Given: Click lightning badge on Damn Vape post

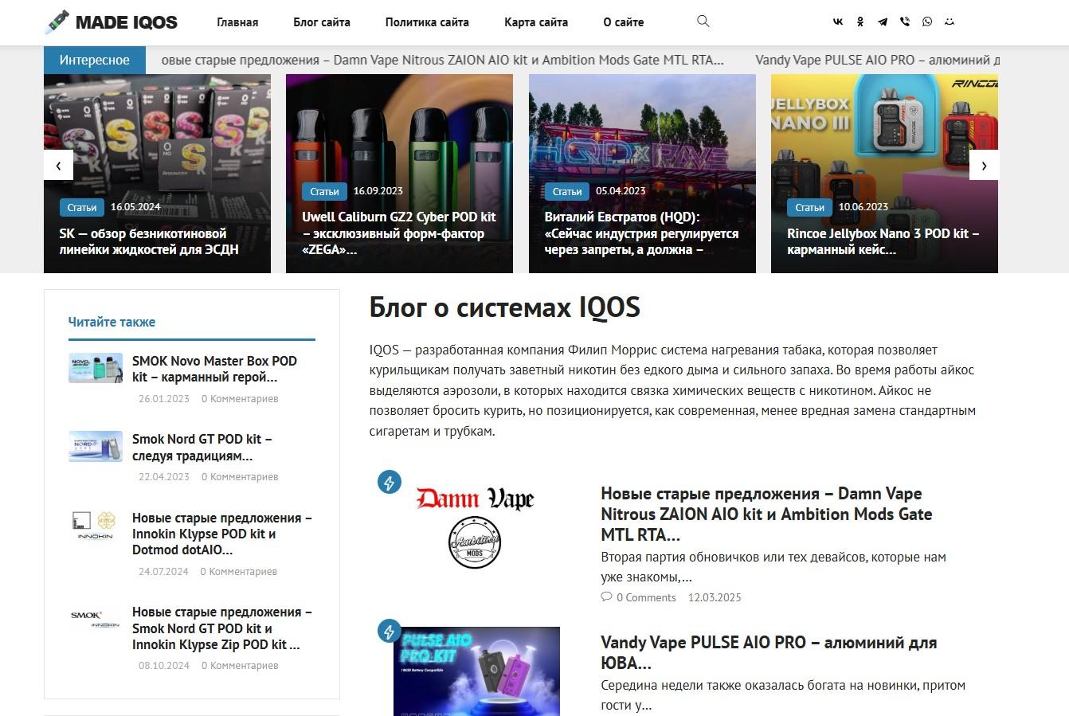Looking at the screenshot, I should click(390, 482).
